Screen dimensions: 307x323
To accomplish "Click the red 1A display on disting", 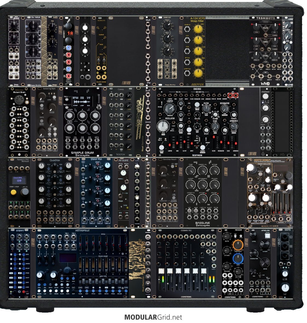I will [x=70, y=33].
